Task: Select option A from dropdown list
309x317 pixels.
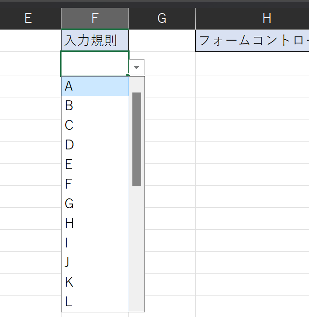Action: coord(95,86)
